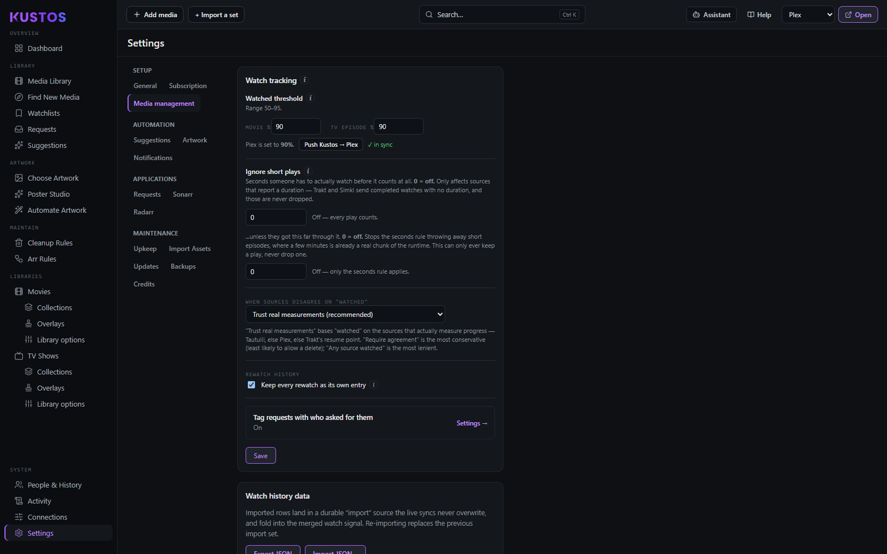Open the Dashboard grid icon
The height and width of the screenshot is (554, 887).
19,48
